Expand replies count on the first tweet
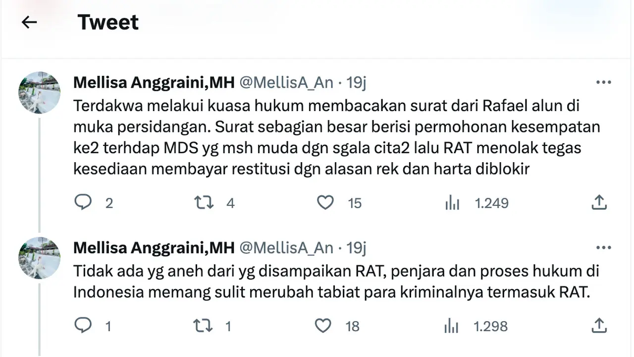Viewport: 634px width, 357px height. [x=109, y=203]
